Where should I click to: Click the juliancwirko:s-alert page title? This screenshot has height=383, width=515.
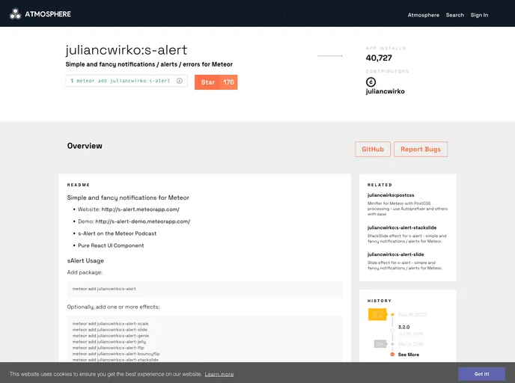[x=127, y=50]
